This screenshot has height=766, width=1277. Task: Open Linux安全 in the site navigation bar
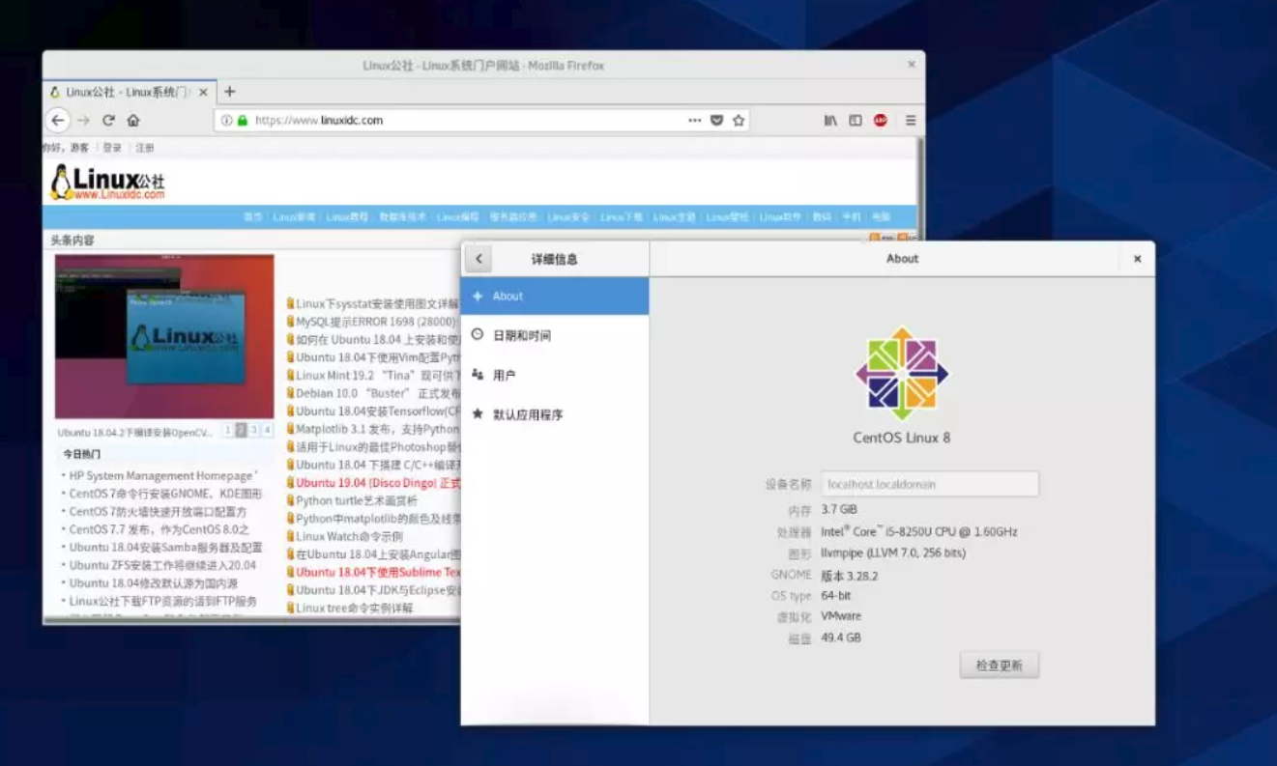tap(567, 217)
